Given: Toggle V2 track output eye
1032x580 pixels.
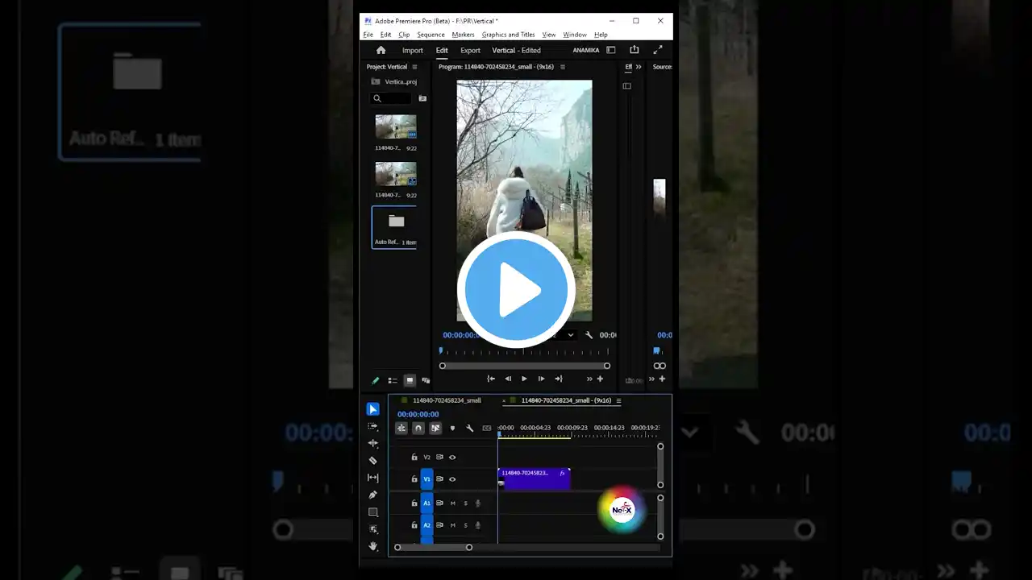Looking at the screenshot, I should tap(452, 458).
